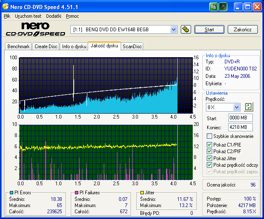
Task: Uncheck Pokaż C2/PIF checkbox
Action: click(209, 151)
